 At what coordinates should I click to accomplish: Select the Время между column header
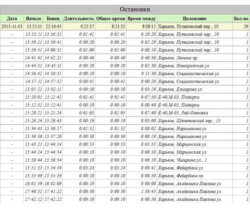point(142,19)
